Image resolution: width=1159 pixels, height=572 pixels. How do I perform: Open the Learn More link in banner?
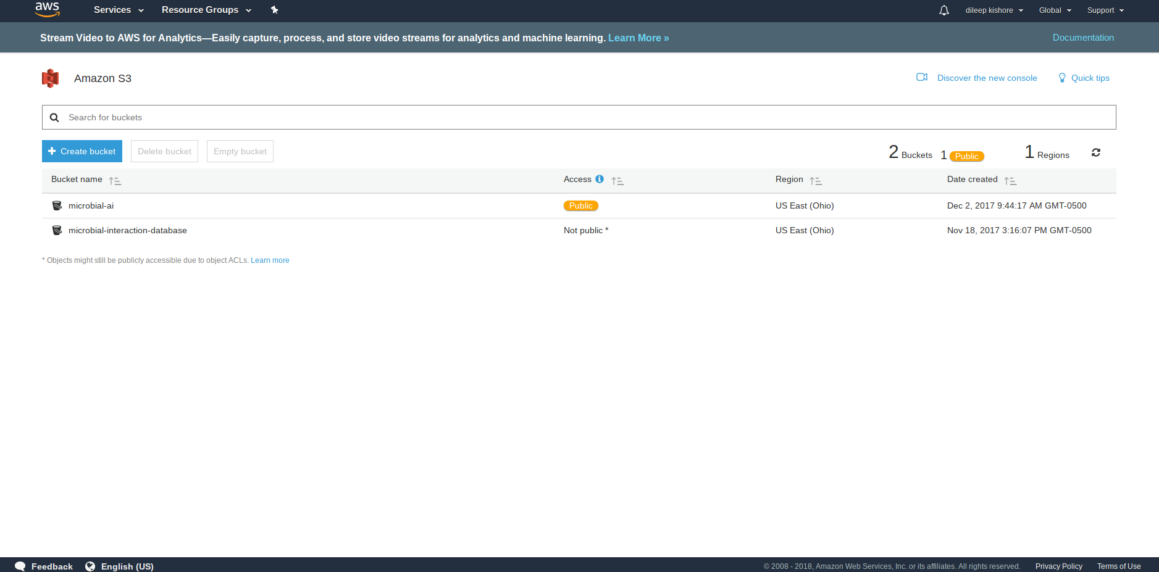[x=638, y=38]
